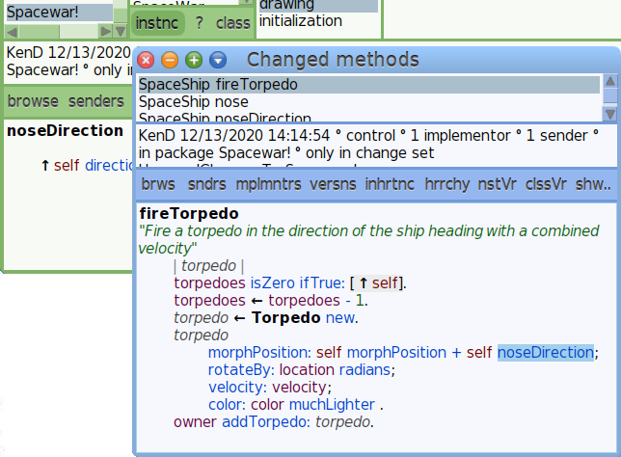
Task: Click the brws button
Action: click(158, 183)
